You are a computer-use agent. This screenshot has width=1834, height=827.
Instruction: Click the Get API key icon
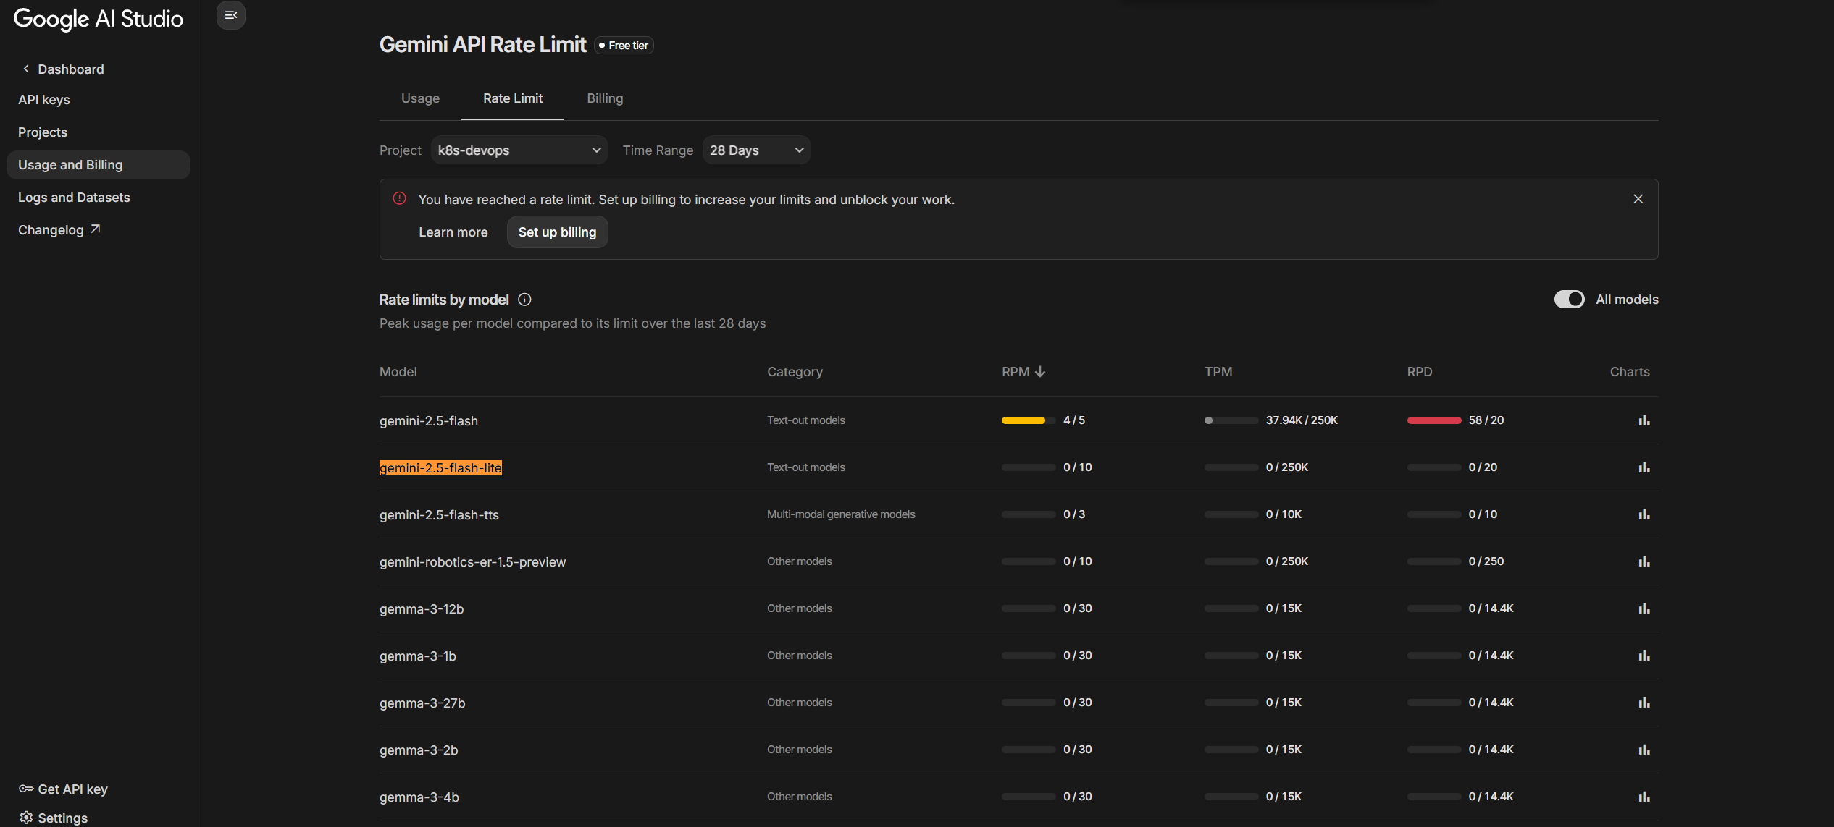click(26, 789)
